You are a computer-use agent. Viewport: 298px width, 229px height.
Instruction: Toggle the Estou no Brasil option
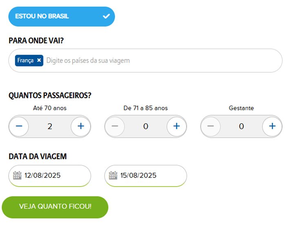pyautogui.click(x=62, y=17)
